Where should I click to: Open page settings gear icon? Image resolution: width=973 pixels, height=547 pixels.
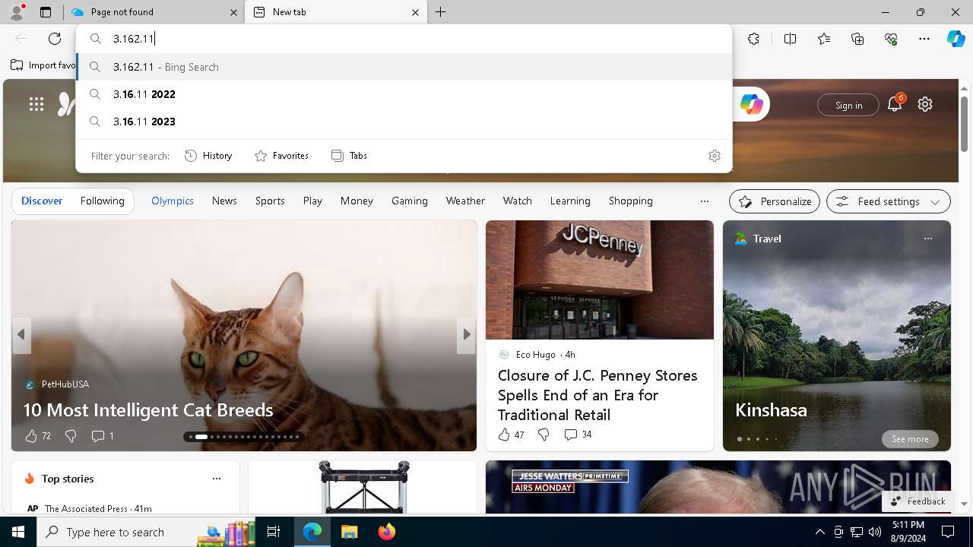coord(925,104)
